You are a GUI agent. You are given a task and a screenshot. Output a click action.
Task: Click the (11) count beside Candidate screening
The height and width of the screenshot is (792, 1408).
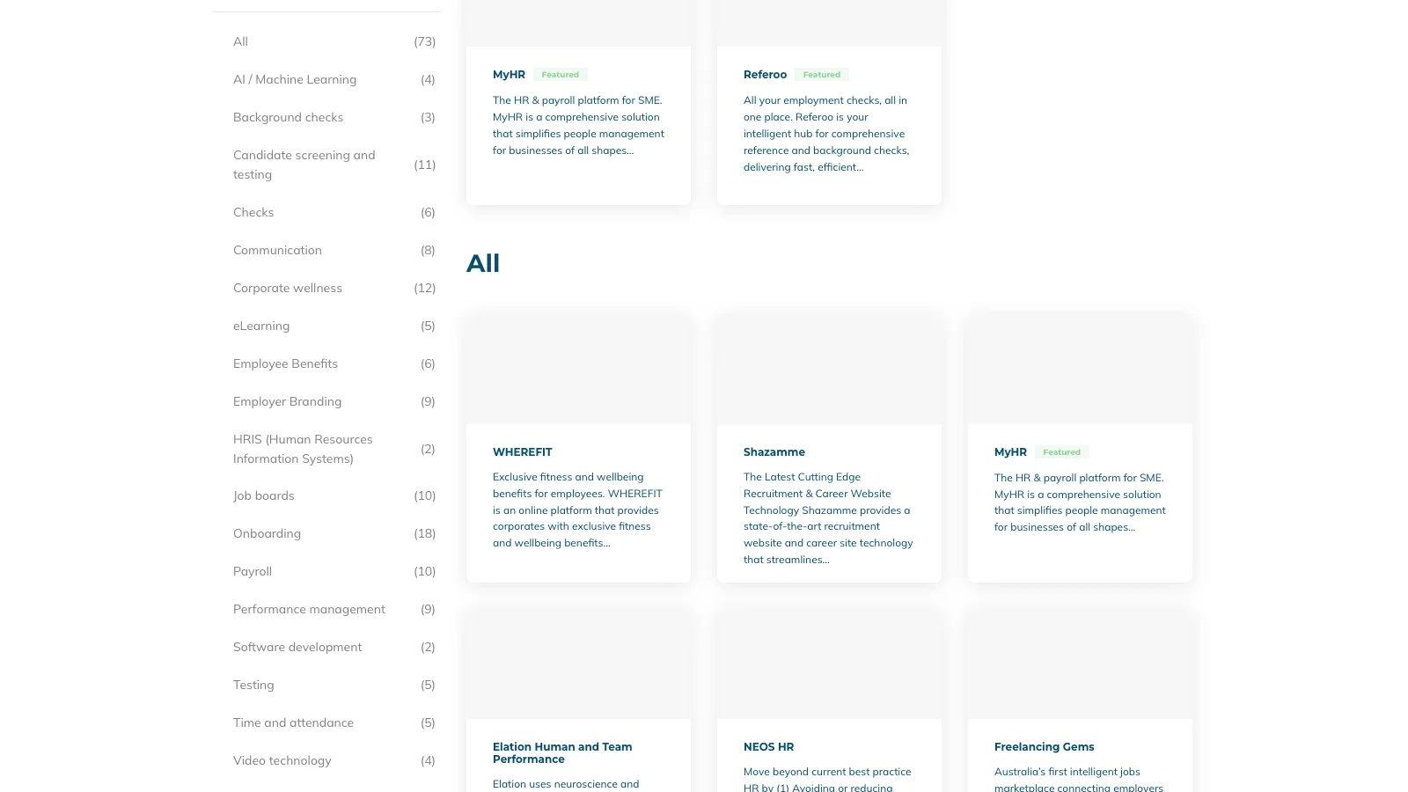(x=425, y=165)
